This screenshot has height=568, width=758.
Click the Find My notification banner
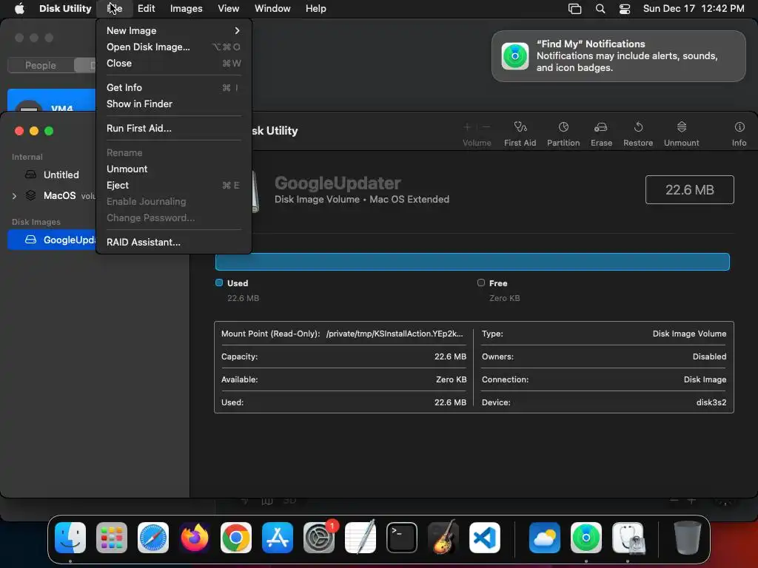click(x=618, y=56)
